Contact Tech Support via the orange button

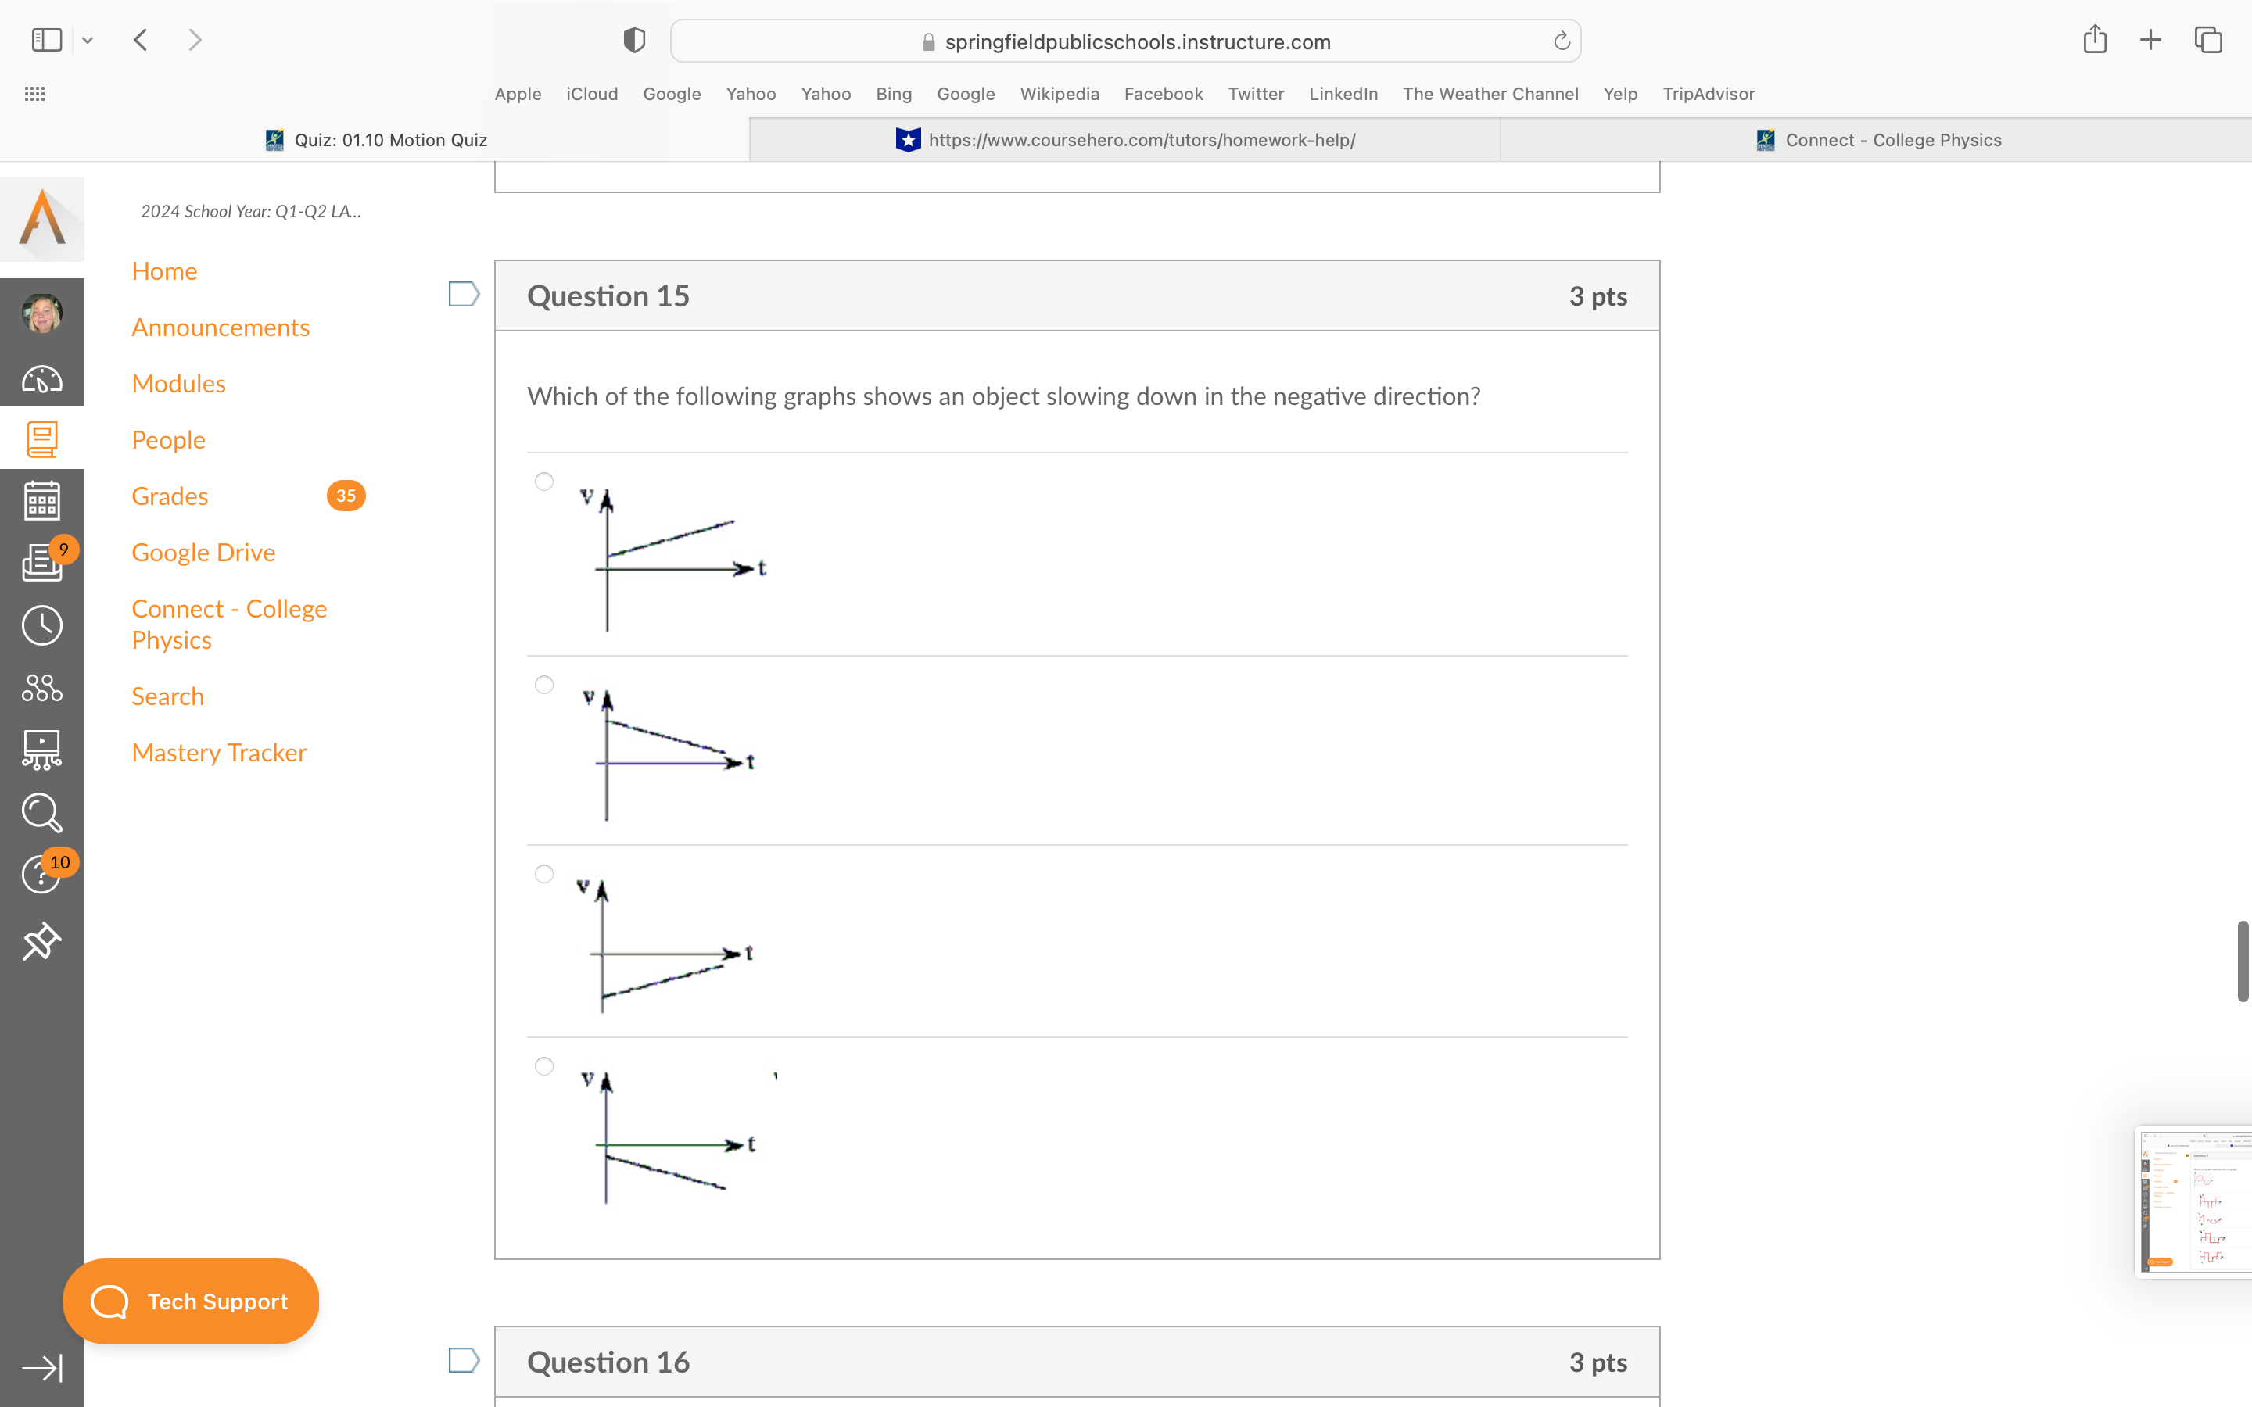click(x=191, y=1301)
